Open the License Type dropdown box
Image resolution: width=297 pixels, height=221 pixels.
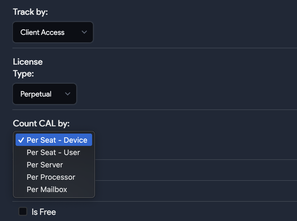click(45, 94)
